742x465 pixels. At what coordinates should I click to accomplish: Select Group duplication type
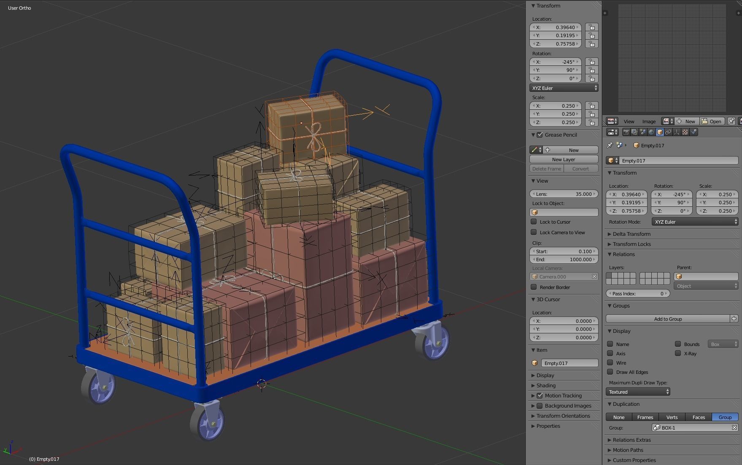(x=725, y=417)
